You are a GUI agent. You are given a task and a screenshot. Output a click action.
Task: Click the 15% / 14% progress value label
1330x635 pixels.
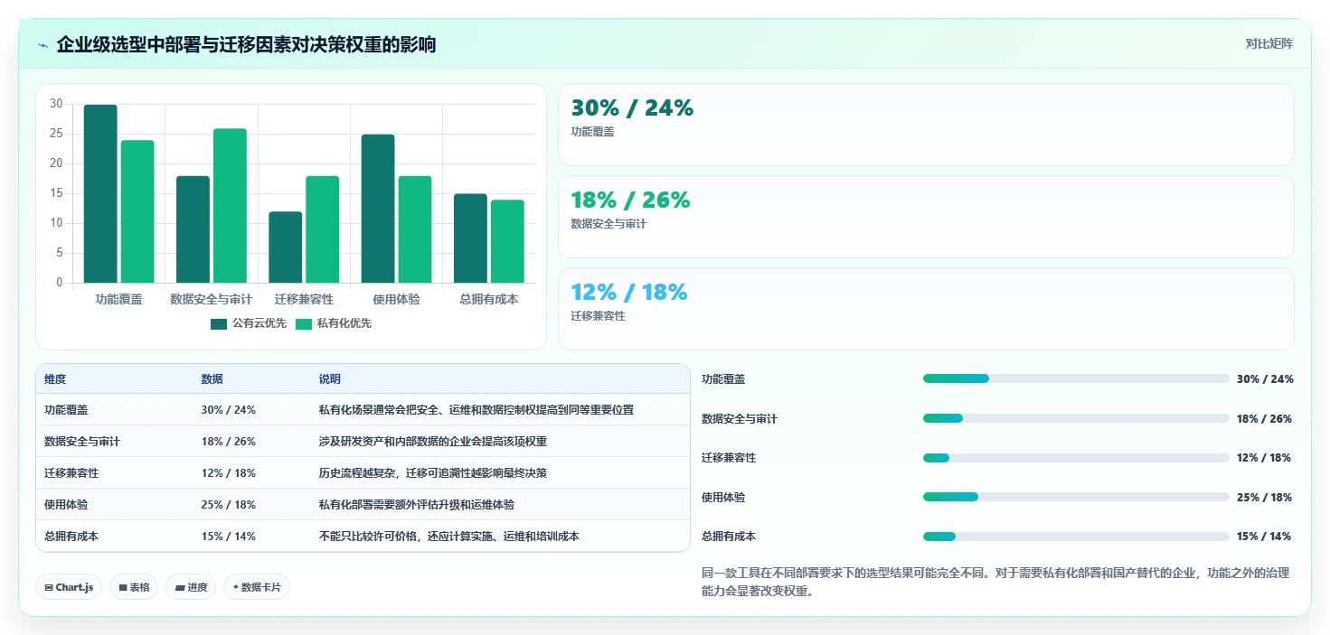point(1264,537)
